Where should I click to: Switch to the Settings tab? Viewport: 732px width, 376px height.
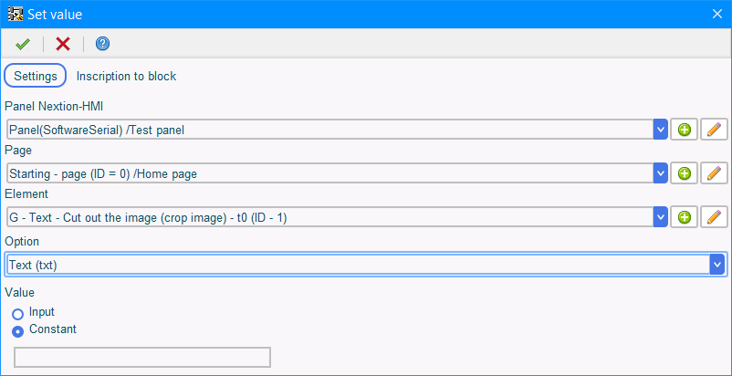tap(36, 76)
